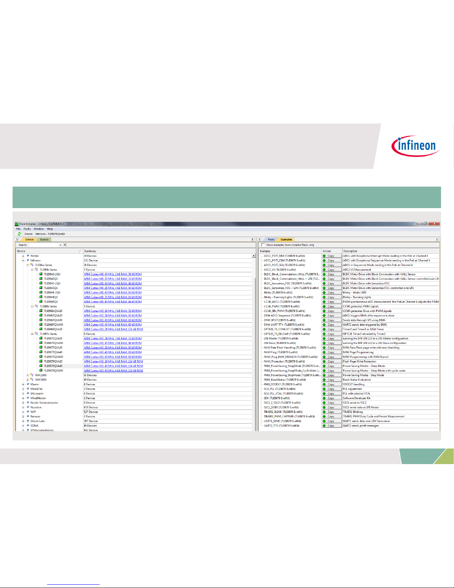The width and height of the screenshot is (454, 588).
Task: Click the sub-family icon beside TLE987x Series
Action: coord(36,334)
